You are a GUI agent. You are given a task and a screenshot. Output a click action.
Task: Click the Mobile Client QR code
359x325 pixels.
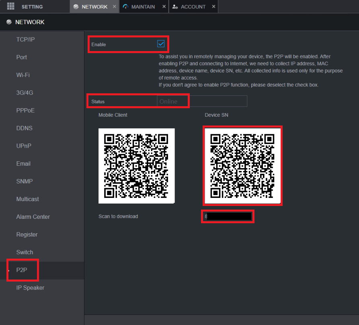(136, 166)
